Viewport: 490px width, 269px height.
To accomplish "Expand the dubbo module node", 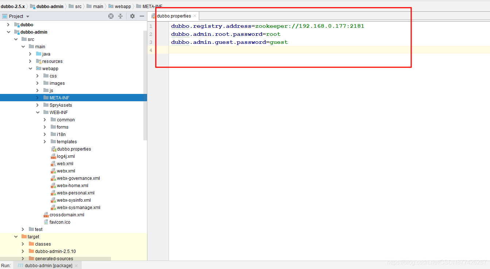I will click(8, 24).
